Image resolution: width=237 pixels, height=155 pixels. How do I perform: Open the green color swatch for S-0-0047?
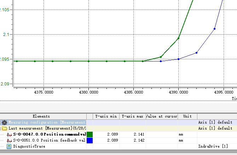(89, 135)
